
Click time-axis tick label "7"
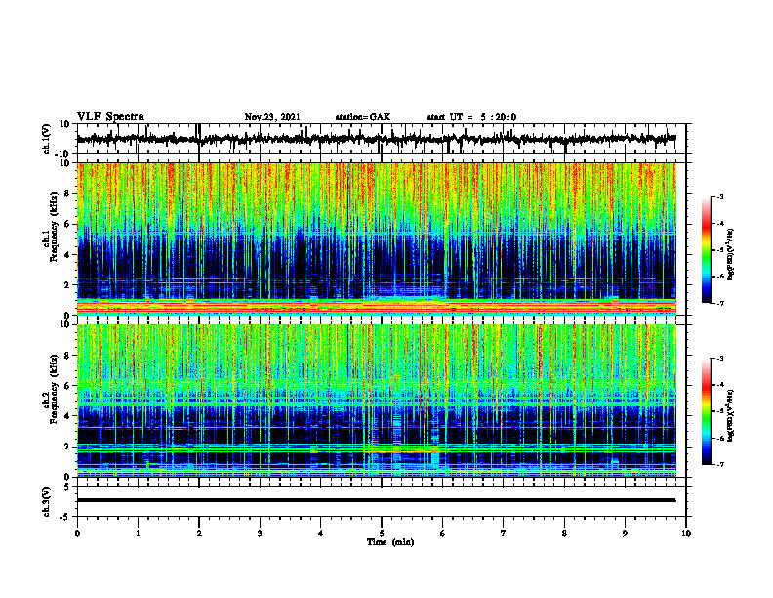click(504, 534)
